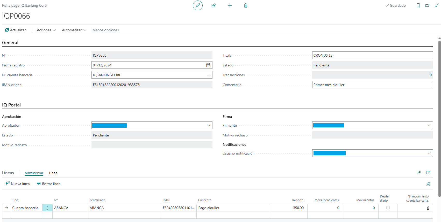Click the plus icon to create new
Screen dimensions: 441x222
click(230, 5)
